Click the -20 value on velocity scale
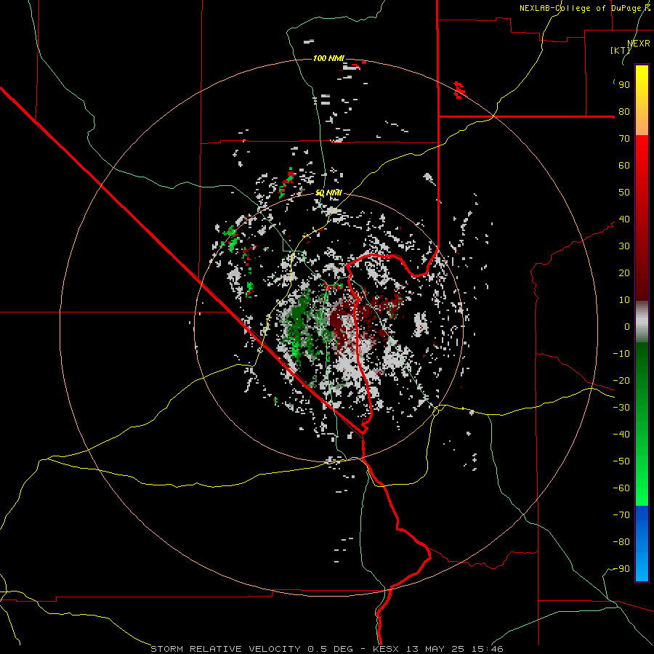Screen dimensions: 654x654 click(621, 381)
